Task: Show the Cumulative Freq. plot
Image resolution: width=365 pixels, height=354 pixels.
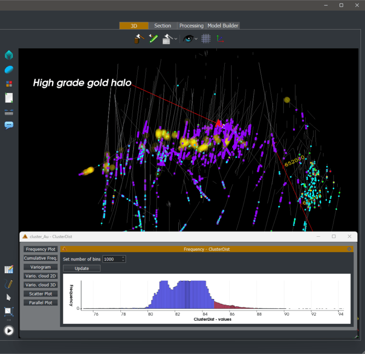Action: coord(40,258)
